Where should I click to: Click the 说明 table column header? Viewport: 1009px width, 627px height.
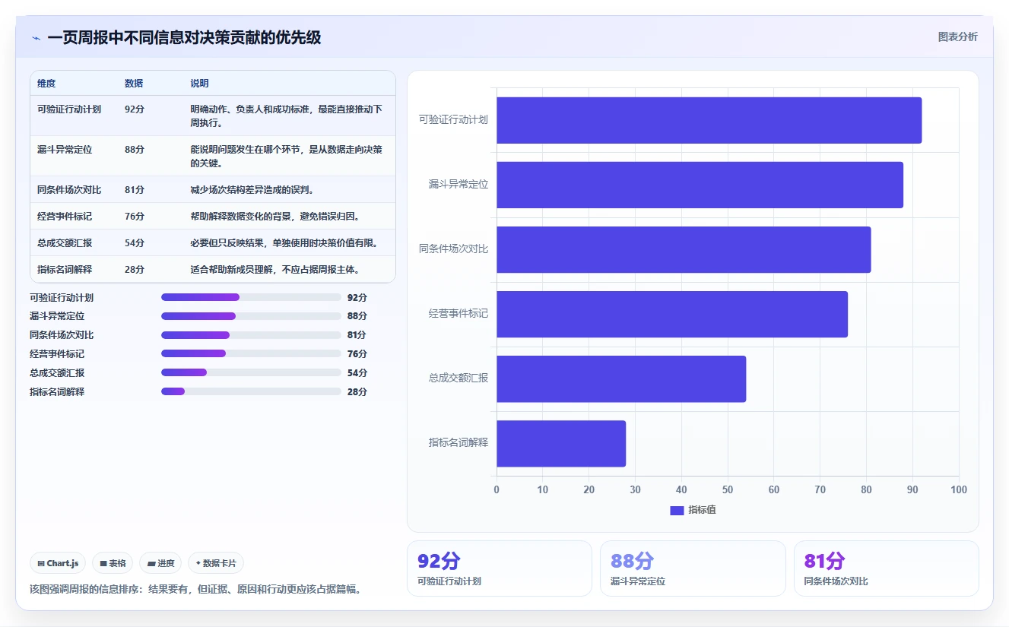point(199,84)
